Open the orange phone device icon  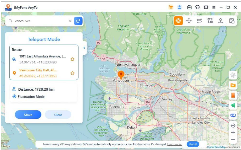pyautogui.click(x=233, y=95)
